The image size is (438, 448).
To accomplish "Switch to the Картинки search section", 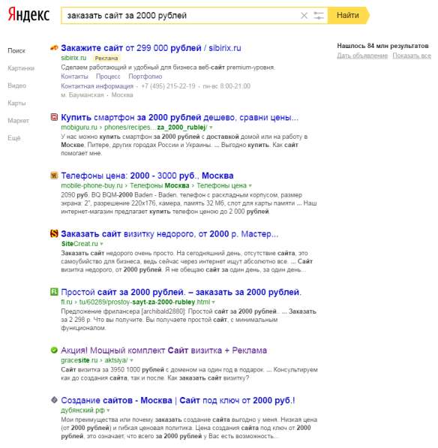I will point(21,68).
